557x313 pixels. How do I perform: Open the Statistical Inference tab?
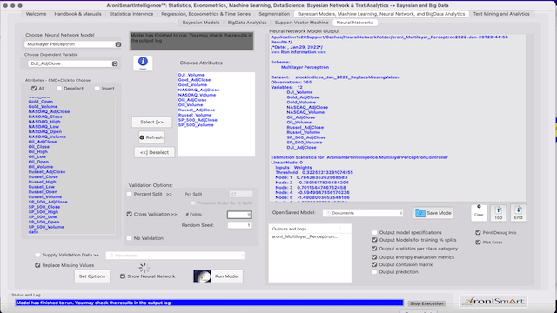(x=131, y=14)
